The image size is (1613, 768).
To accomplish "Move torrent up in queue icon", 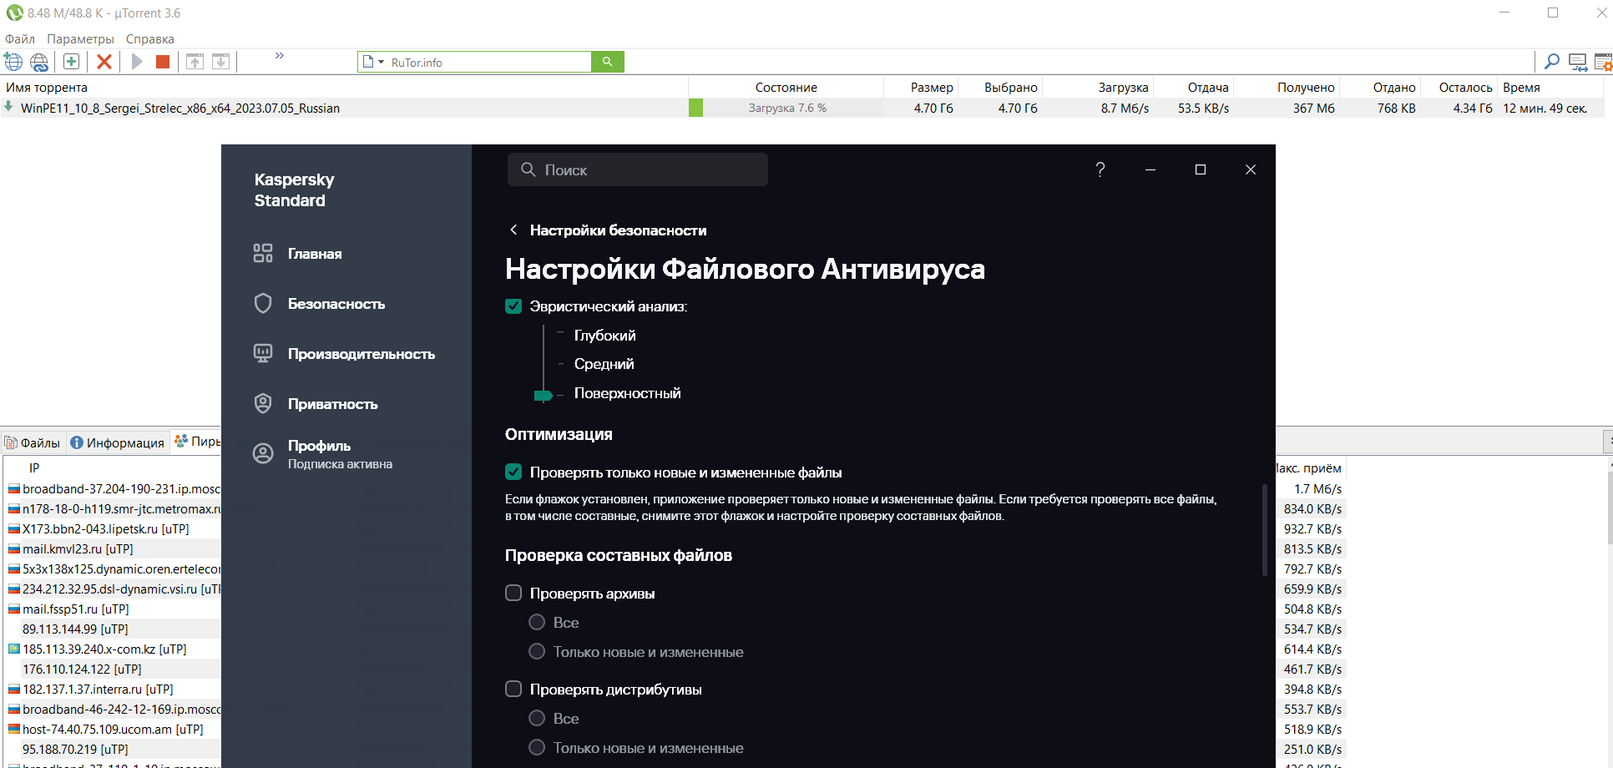I will click(x=195, y=62).
